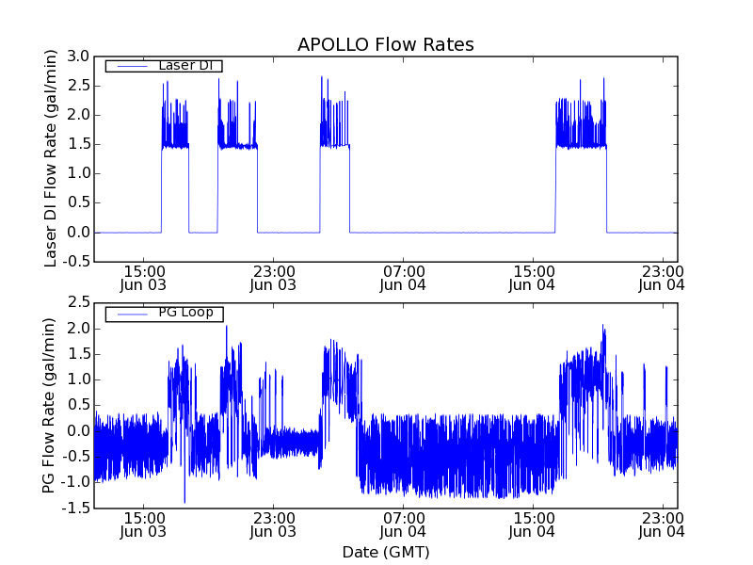This screenshot has height=565, width=753.
Task: Click the "PG Flow Rate (gal/min)" axis label
Action: [48, 405]
